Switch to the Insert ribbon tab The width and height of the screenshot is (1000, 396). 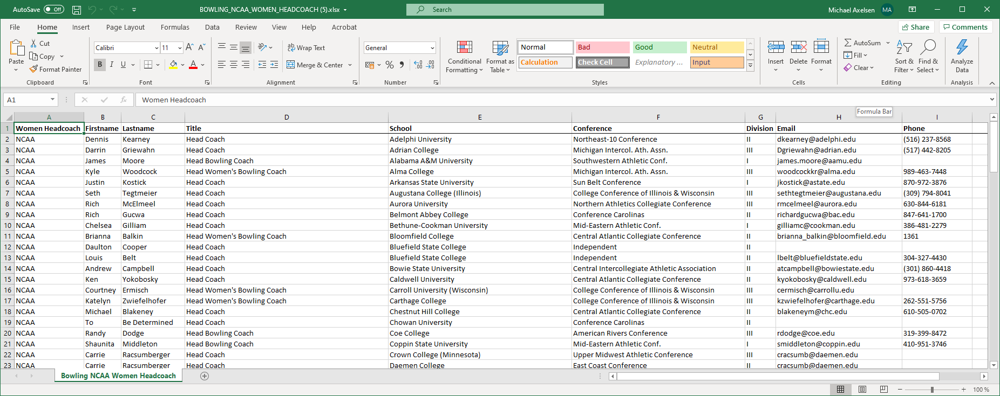click(81, 27)
